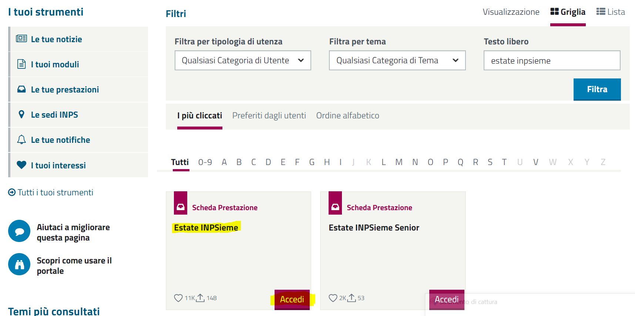Click the speech bubble feedback icon
This screenshot has height=316, width=635.
(x=19, y=231)
